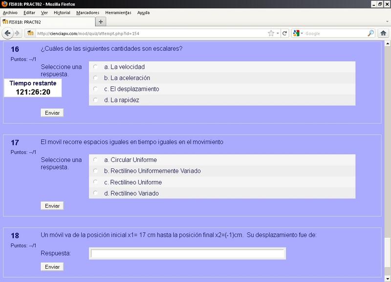Click the Respuesta text field for question 18

(x=188, y=254)
